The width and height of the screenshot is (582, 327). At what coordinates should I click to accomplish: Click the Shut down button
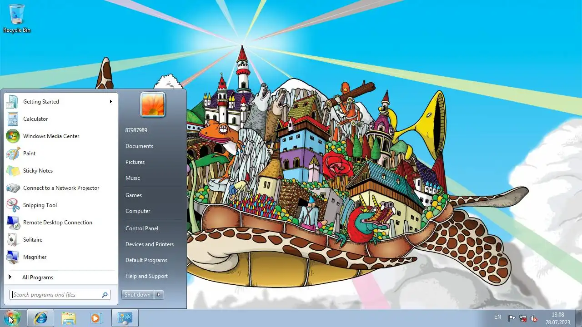tap(138, 295)
